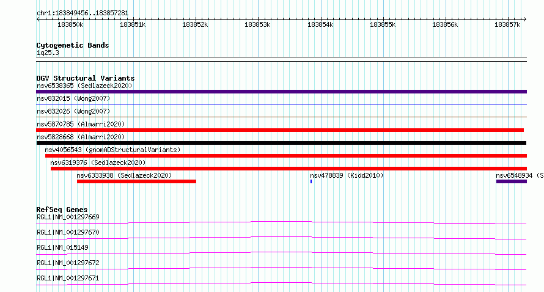The image size is (544, 292).
Task: Open variant nsv5870785 (Almarri2020) label
Action: (81, 124)
